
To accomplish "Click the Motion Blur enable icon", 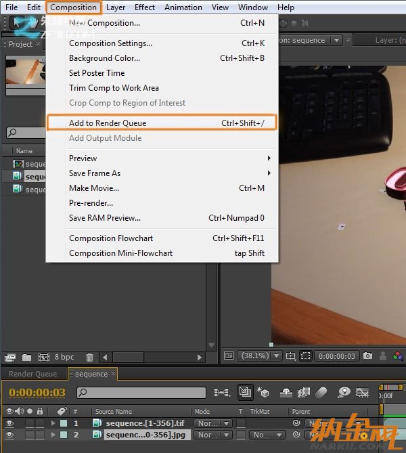I will [x=321, y=392].
